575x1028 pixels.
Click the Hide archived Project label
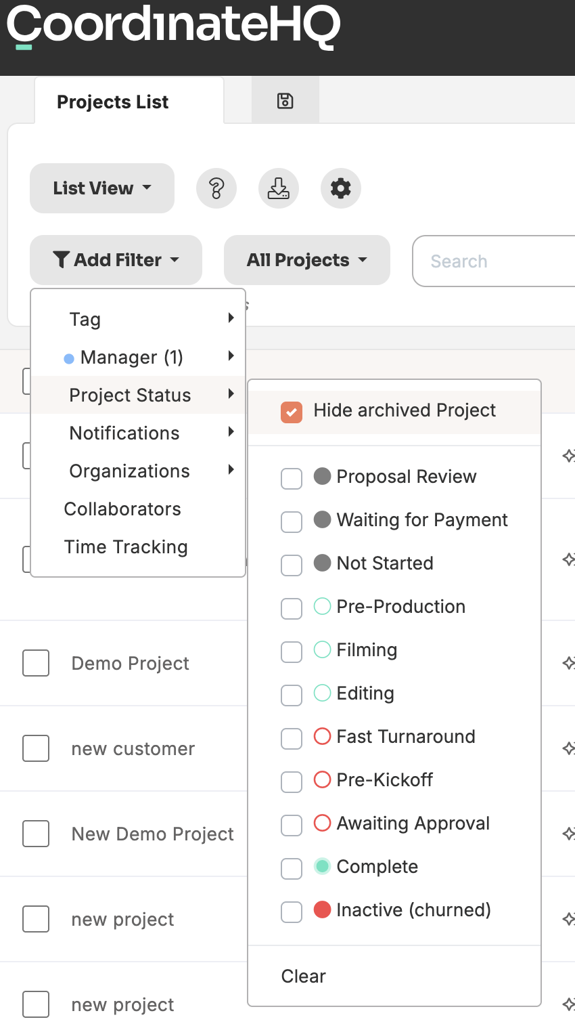point(405,410)
